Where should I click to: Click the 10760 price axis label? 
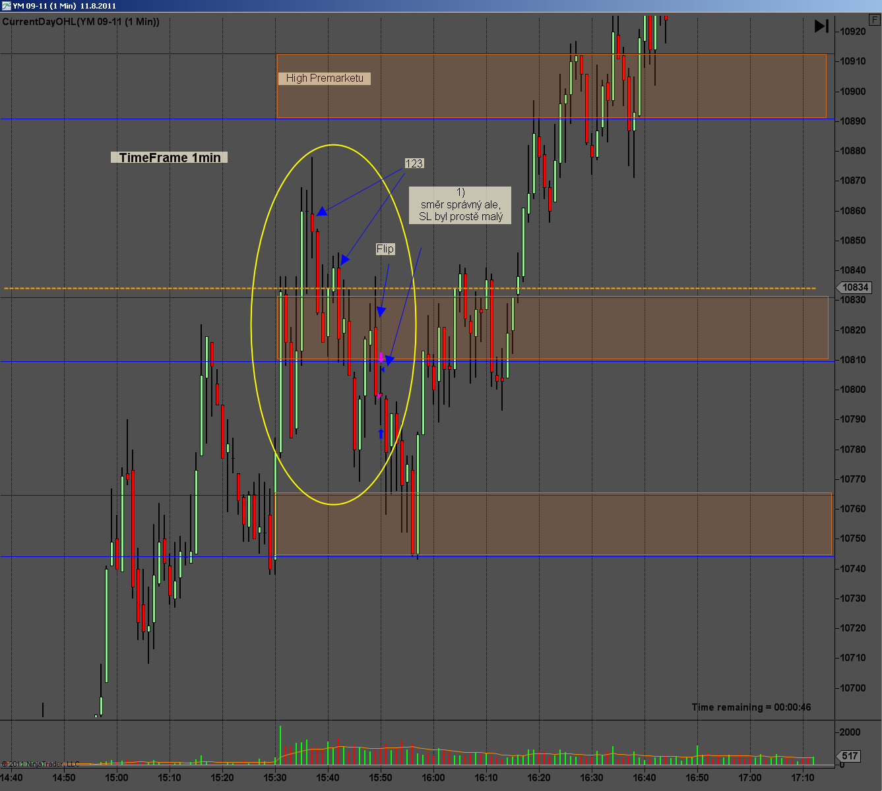click(852, 509)
